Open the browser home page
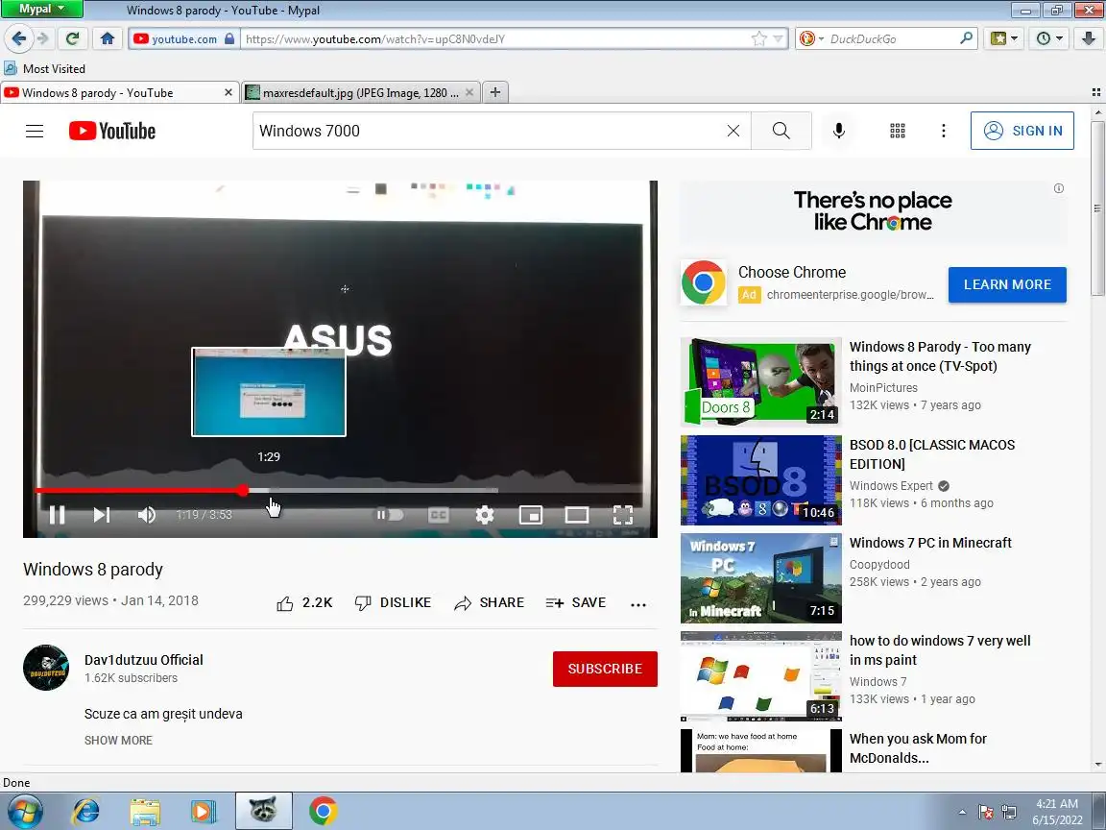This screenshot has height=830, width=1106. click(x=108, y=38)
